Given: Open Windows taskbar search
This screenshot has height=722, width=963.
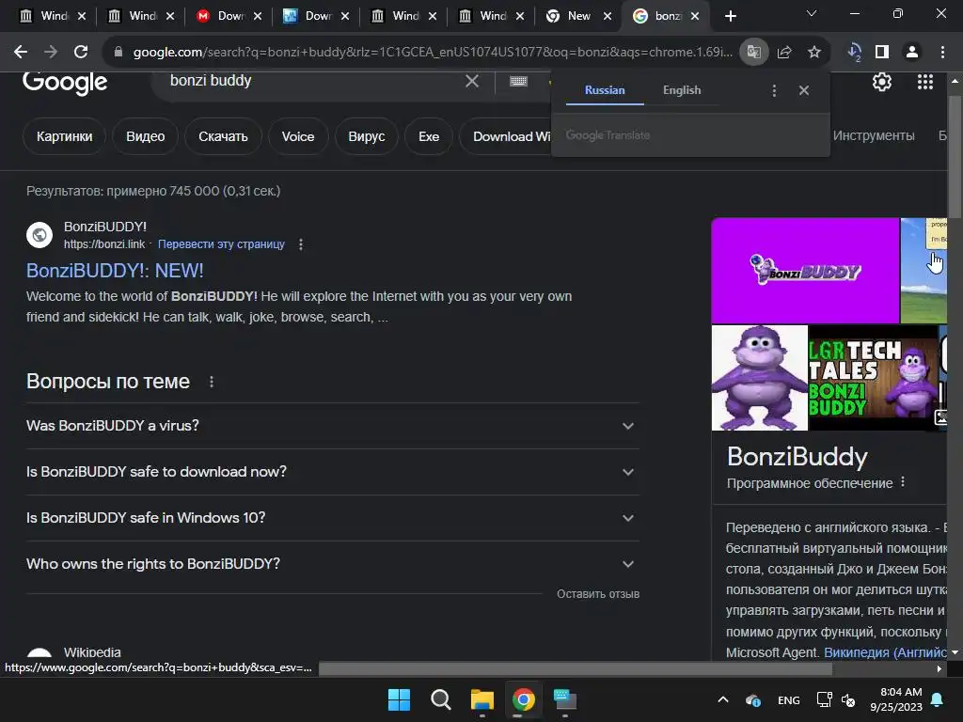Looking at the screenshot, I should tap(440, 699).
